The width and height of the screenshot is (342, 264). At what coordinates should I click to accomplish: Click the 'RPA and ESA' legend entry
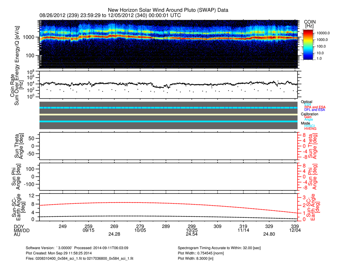pyautogui.click(x=315, y=107)
